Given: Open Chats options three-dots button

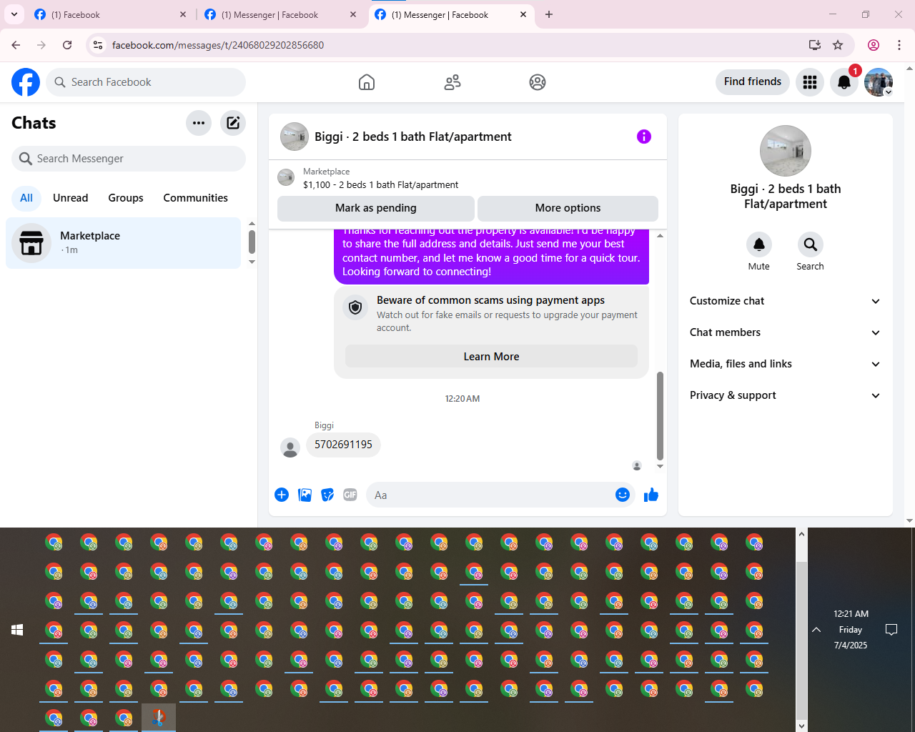Looking at the screenshot, I should click(199, 123).
